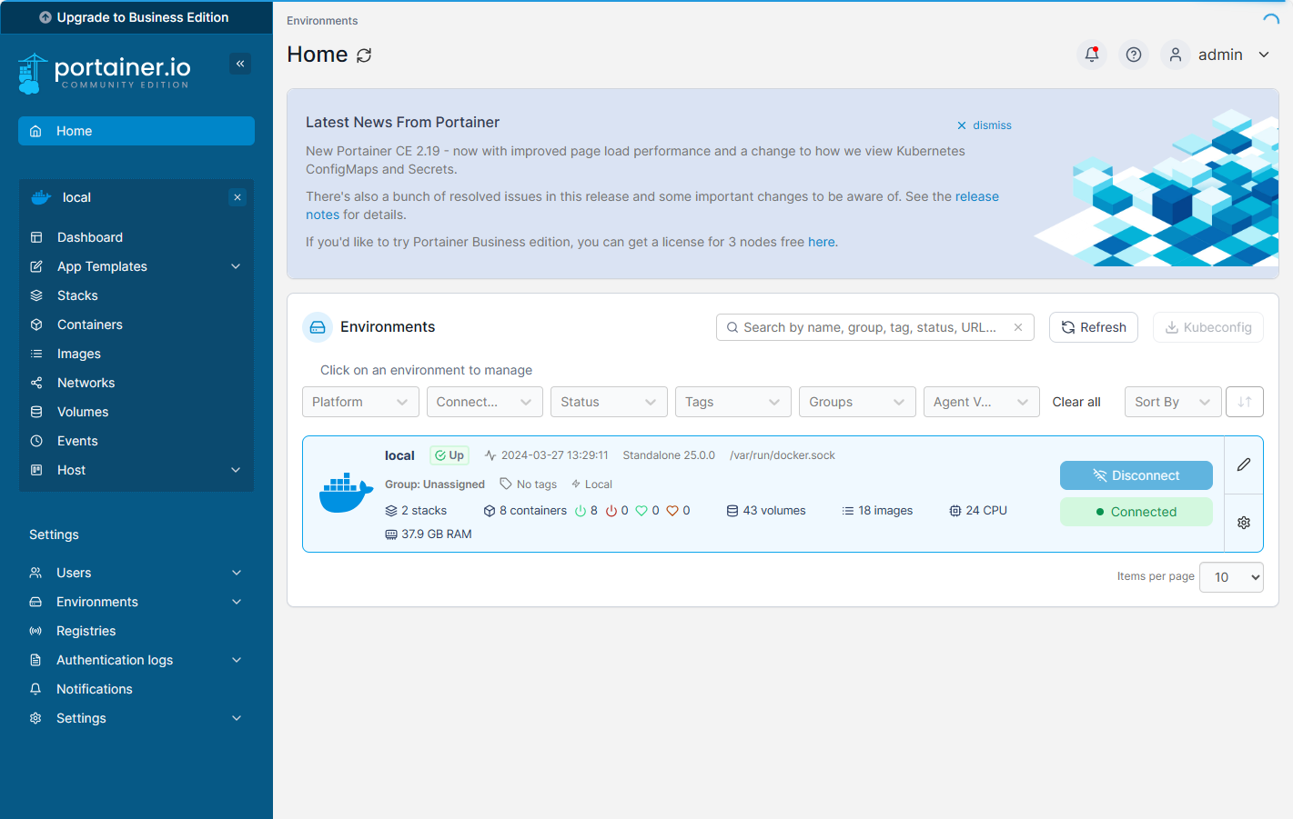
Task: Click the upgrade arrow icon in the top banner
Action: (x=45, y=17)
